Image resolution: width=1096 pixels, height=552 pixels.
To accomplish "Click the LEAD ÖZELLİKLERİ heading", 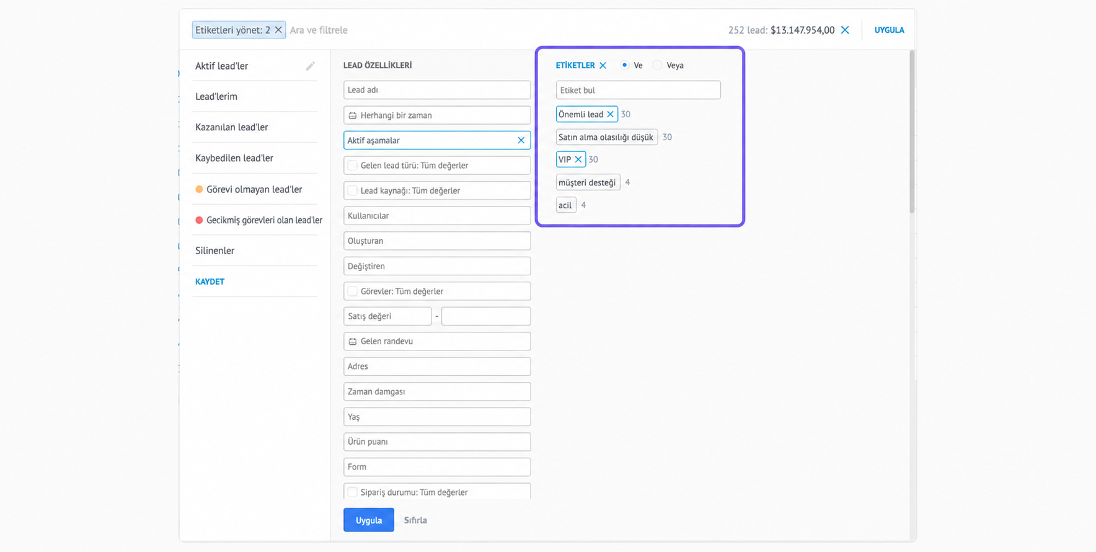I will point(378,65).
